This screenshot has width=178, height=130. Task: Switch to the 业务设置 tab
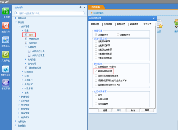(147, 24)
